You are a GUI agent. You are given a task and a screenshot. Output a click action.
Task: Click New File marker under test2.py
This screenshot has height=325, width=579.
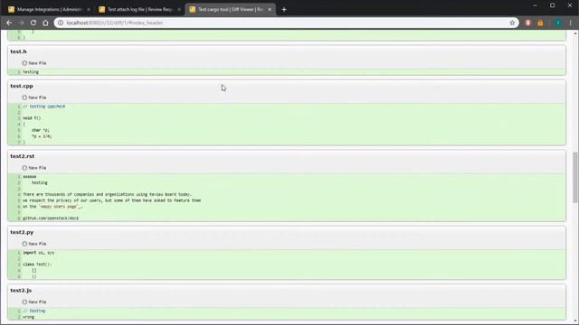(34, 244)
